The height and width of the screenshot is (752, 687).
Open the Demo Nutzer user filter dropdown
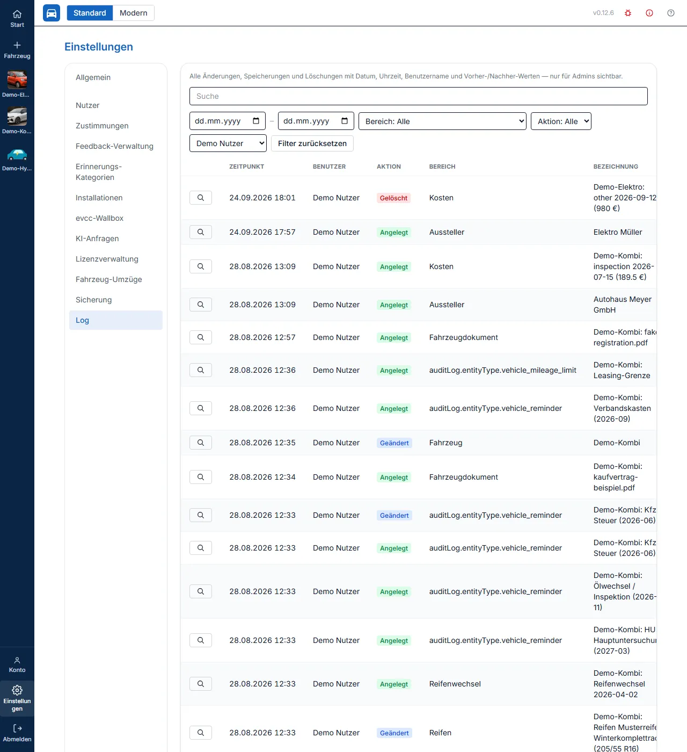pos(228,143)
